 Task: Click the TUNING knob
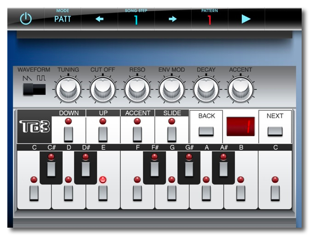pos(68,90)
